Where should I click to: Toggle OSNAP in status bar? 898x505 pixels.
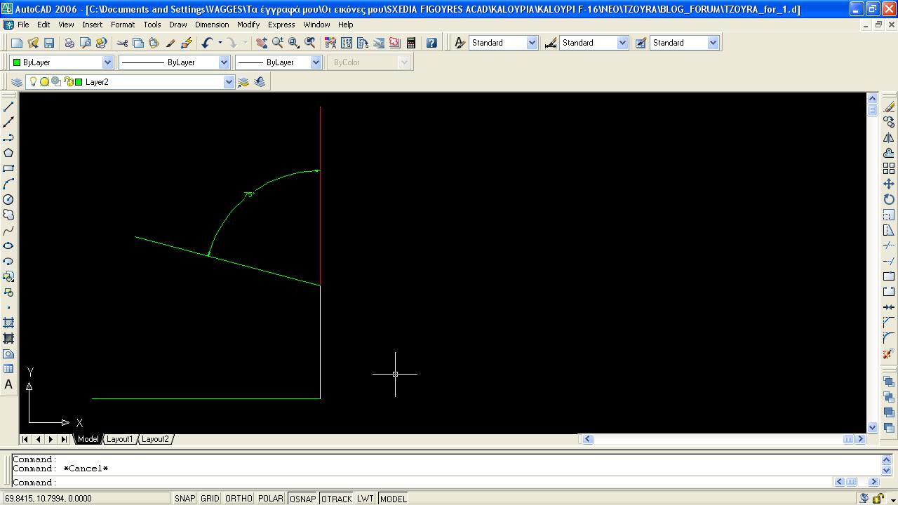tap(303, 499)
